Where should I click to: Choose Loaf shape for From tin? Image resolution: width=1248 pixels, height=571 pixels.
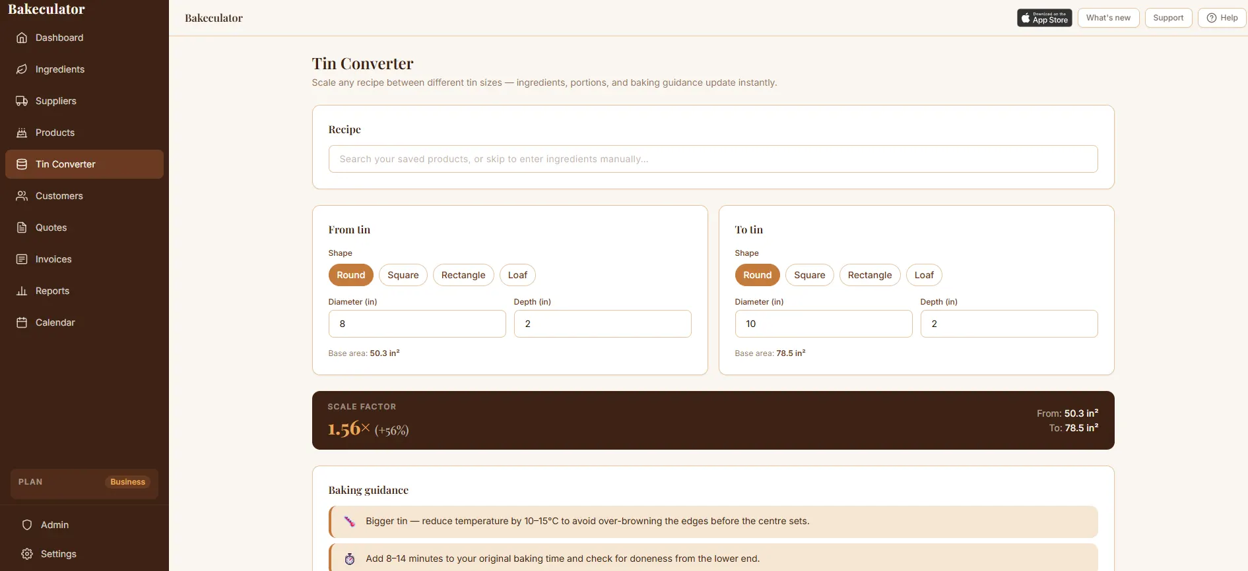[518, 275]
